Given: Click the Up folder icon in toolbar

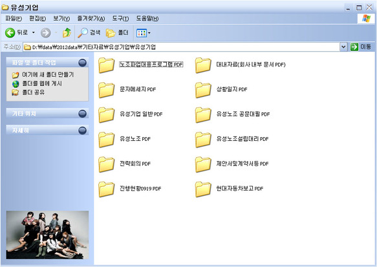Looking at the screenshot, I should click(x=67, y=33).
